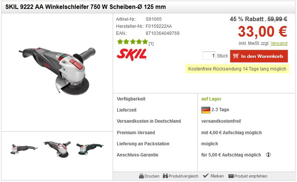Select the first angle grinder thumbnail
This screenshot has width=297, height=182.
pyautogui.click(x=24, y=149)
